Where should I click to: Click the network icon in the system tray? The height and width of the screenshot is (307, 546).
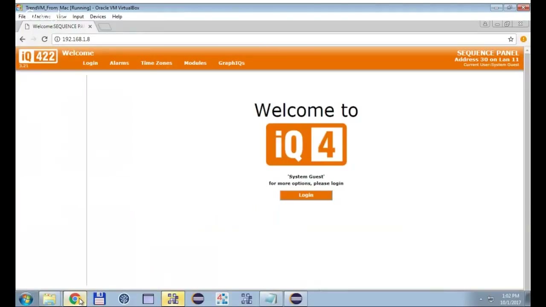491,299
